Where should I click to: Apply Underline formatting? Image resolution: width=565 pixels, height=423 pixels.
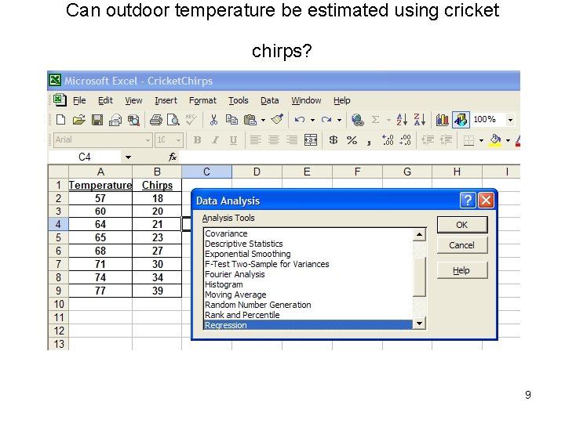(233, 140)
